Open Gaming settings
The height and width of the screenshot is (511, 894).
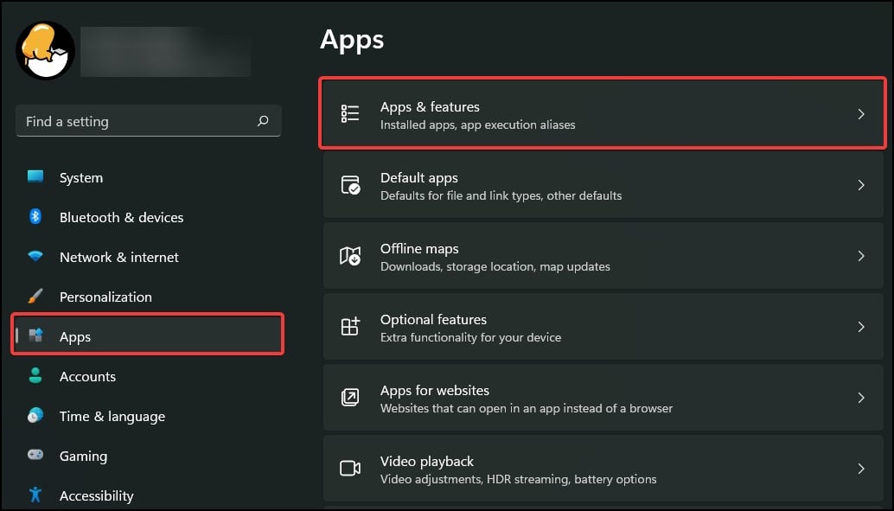click(x=148, y=456)
